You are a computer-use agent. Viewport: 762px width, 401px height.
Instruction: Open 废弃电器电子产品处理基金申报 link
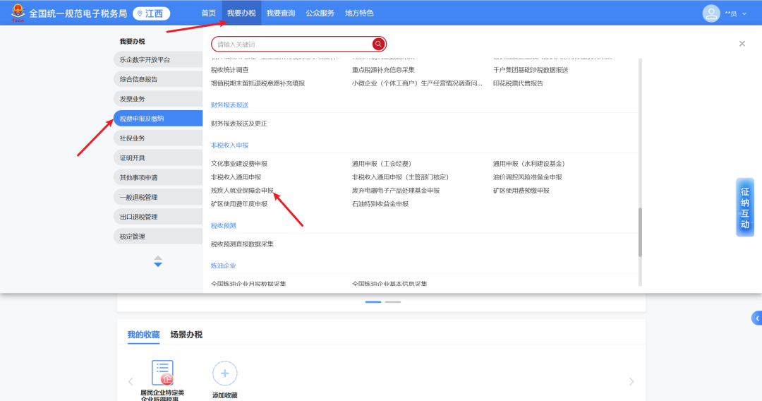click(396, 191)
